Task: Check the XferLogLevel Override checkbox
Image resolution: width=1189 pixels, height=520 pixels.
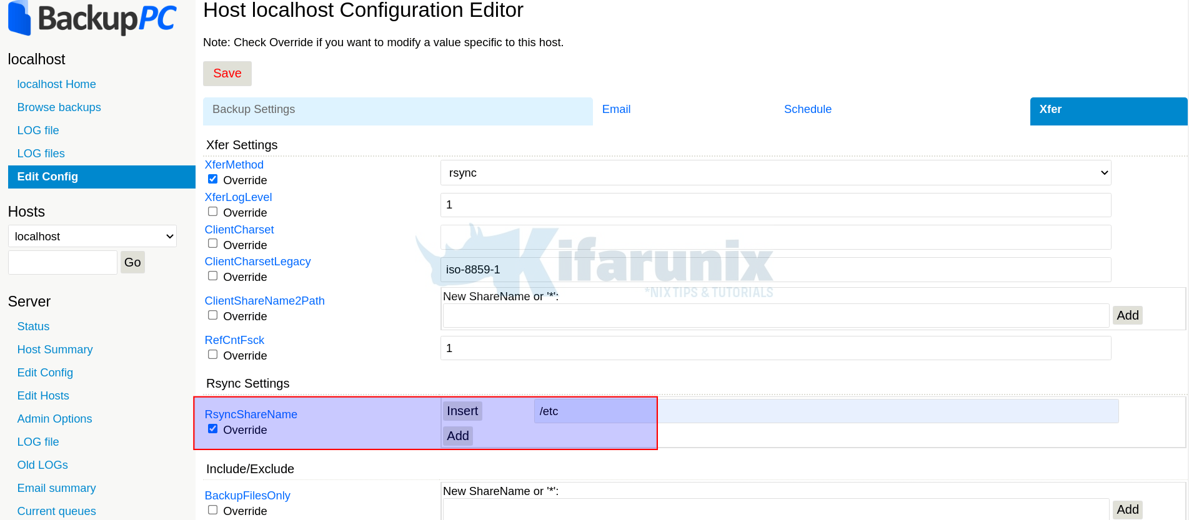Action: click(213, 212)
